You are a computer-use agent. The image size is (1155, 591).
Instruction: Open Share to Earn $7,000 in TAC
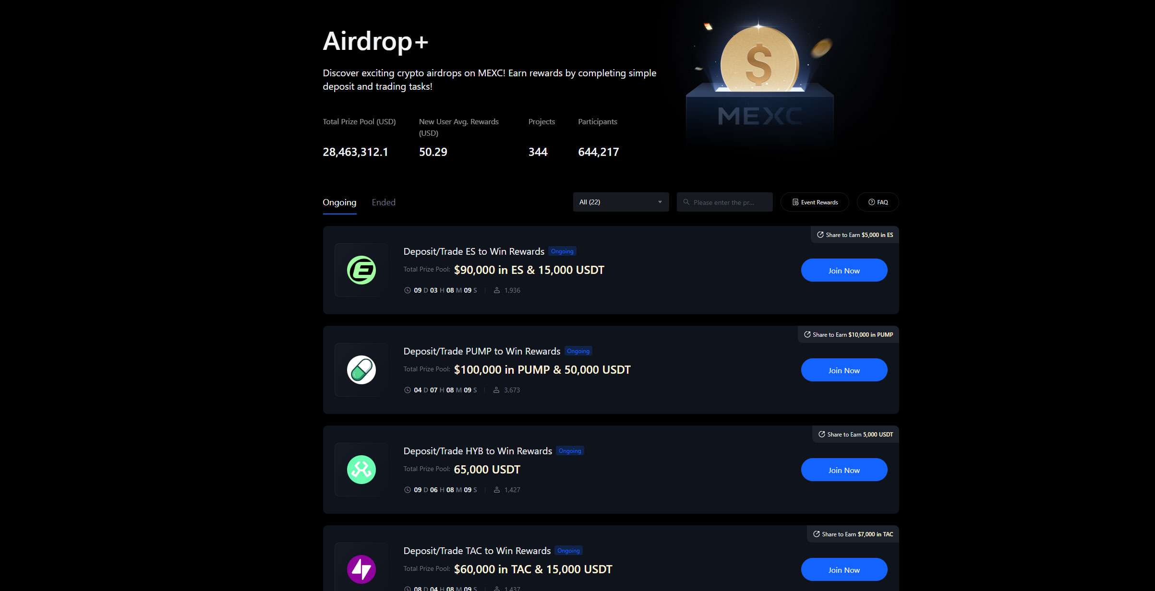tap(853, 534)
